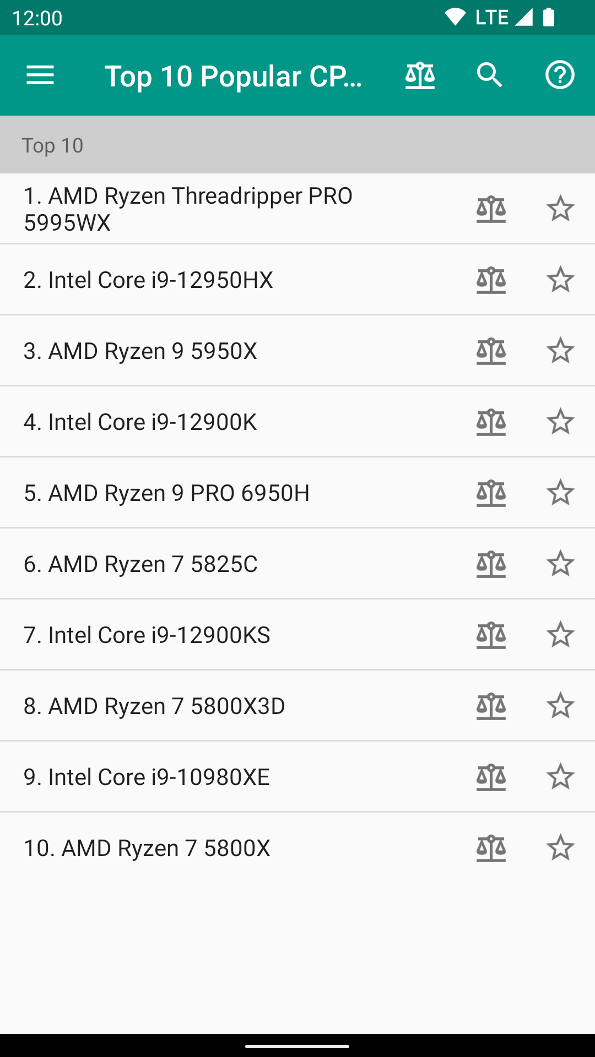This screenshot has height=1057, width=595.
Task: Star the AMD Ryzen 7 5825C
Action: point(560,564)
